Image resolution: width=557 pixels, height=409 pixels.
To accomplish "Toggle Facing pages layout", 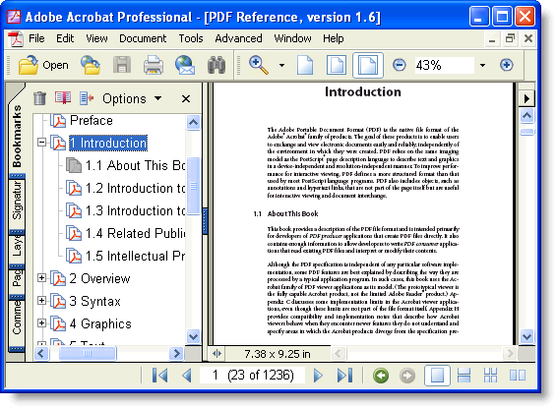I will tap(518, 376).
